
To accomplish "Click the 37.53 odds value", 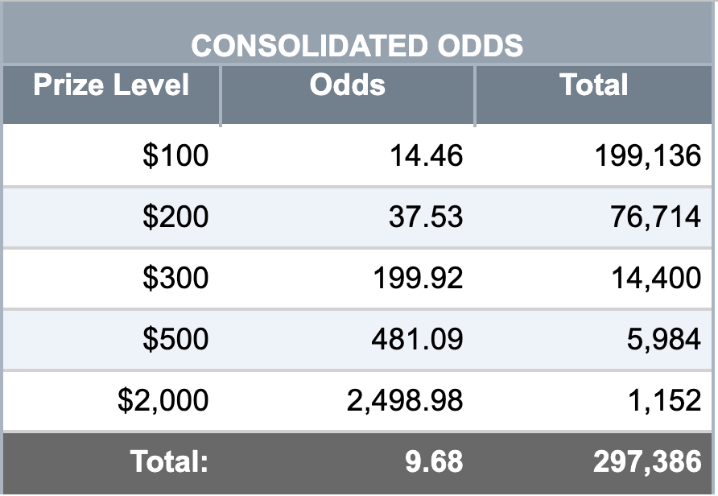I will pos(426,217).
